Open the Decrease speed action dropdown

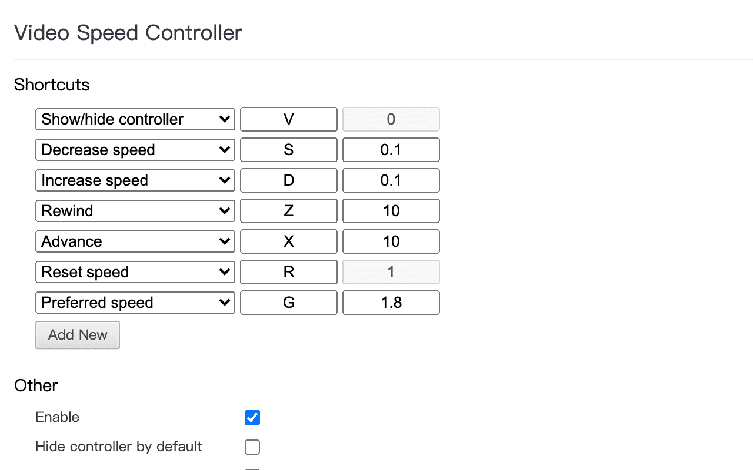[135, 150]
